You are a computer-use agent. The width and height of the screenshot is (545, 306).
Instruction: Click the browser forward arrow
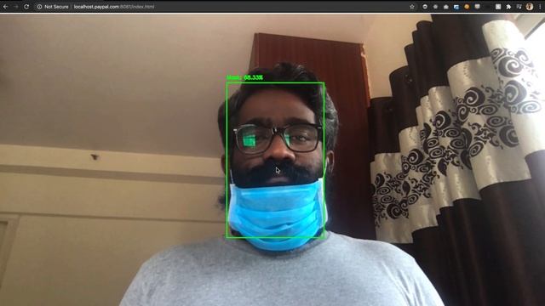(15, 7)
